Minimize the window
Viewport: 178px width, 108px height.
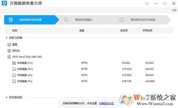click(156, 4)
